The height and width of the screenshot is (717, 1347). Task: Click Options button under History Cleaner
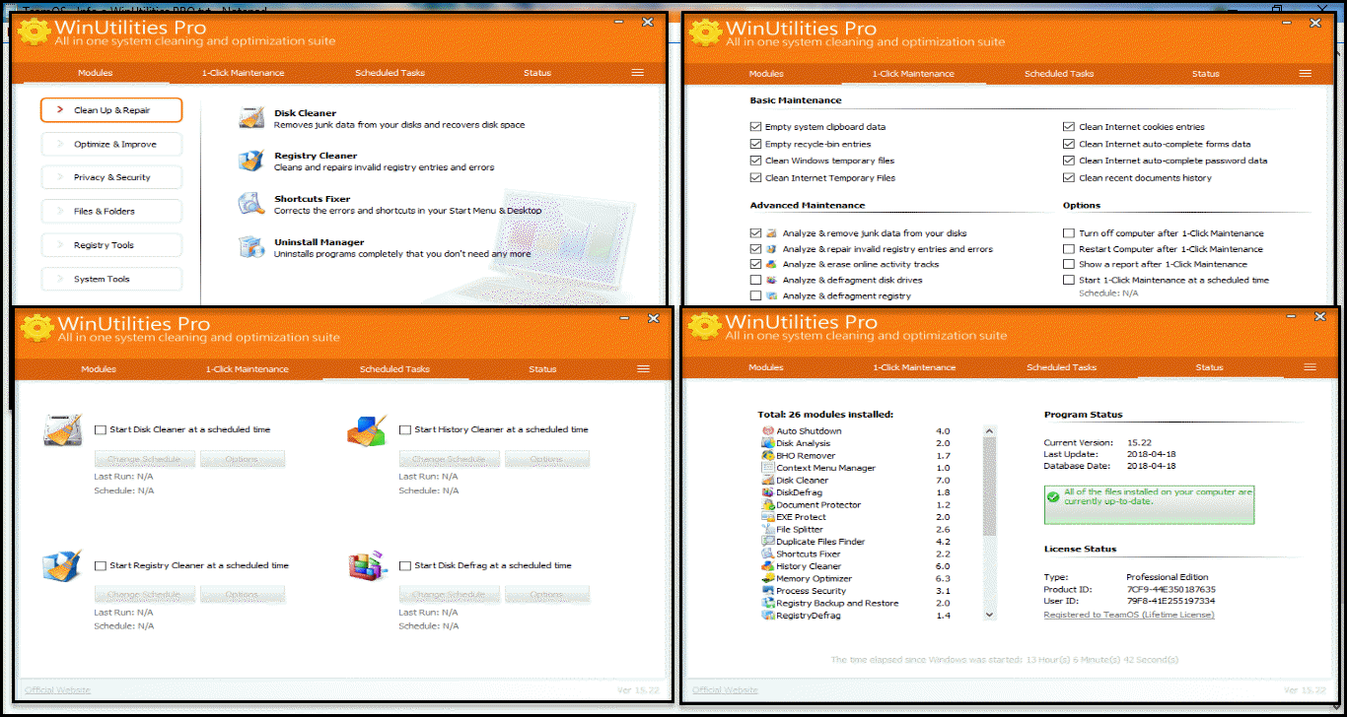click(x=546, y=459)
